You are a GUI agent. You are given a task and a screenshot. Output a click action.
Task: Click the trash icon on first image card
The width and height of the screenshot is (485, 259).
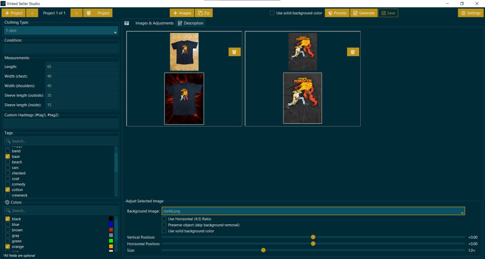tap(234, 52)
